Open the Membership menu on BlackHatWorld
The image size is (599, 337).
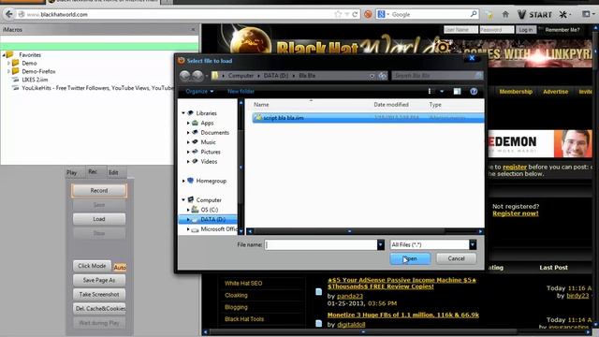click(516, 92)
